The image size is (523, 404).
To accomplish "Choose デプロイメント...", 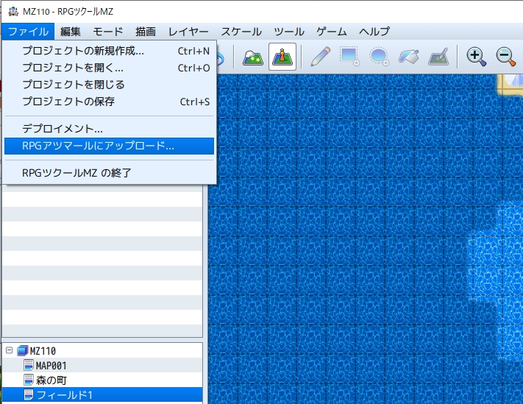I will pyautogui.click(x=109, y=129).
